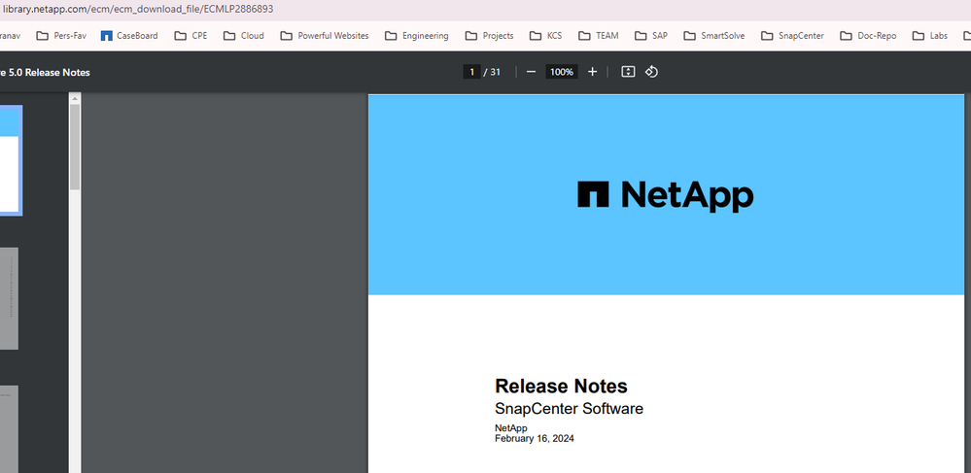Jump to the second page thumbnail
The width and height of the screenshot is (971, 473).
click(x=9, y=298)
